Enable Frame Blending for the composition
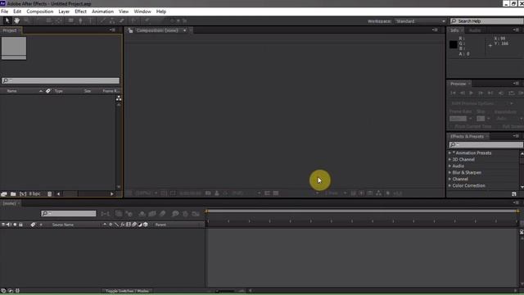Screen dimensions: 524x295 [152, 214]
